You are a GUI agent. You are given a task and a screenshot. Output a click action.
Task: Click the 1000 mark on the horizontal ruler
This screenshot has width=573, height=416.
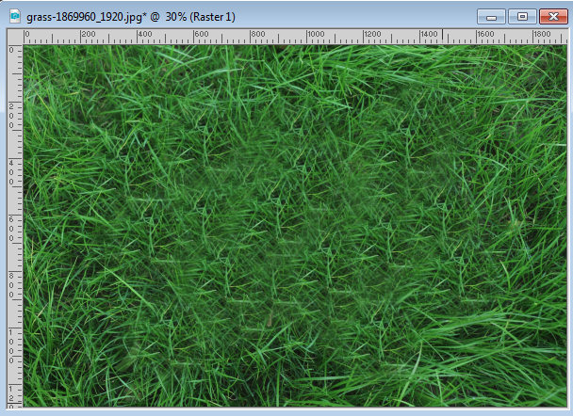click(316, 34)
